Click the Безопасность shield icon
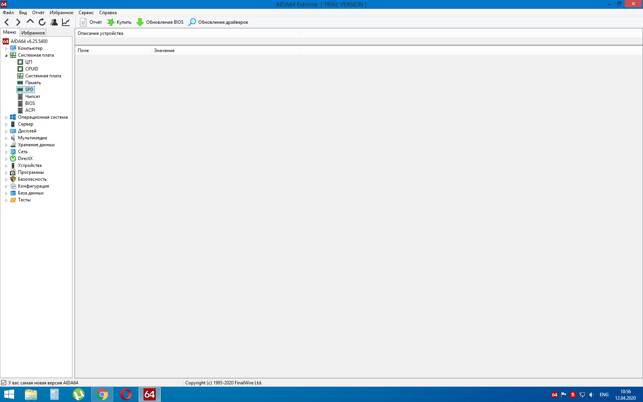 pyautogui.click(x=13, y=179)
